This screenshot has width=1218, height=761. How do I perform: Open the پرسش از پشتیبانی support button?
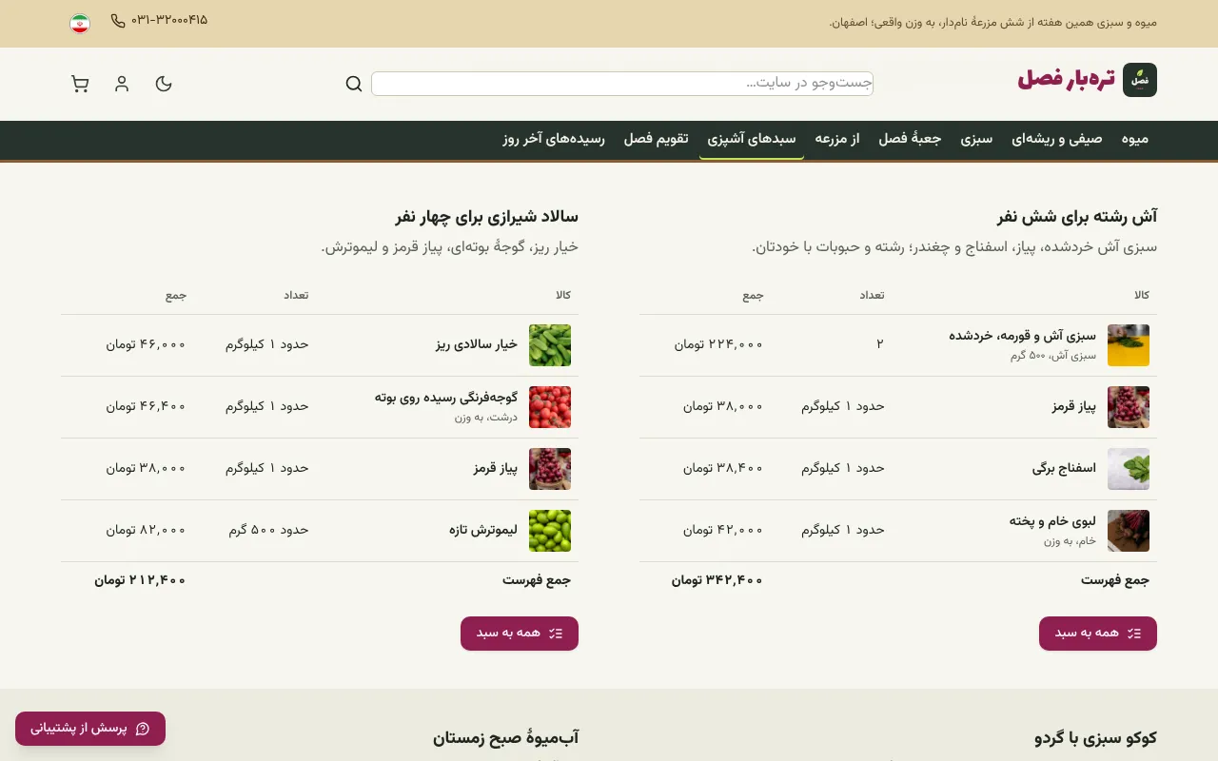(x=90, y=729)
